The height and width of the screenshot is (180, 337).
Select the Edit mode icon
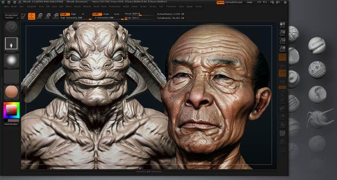(23, 16)
